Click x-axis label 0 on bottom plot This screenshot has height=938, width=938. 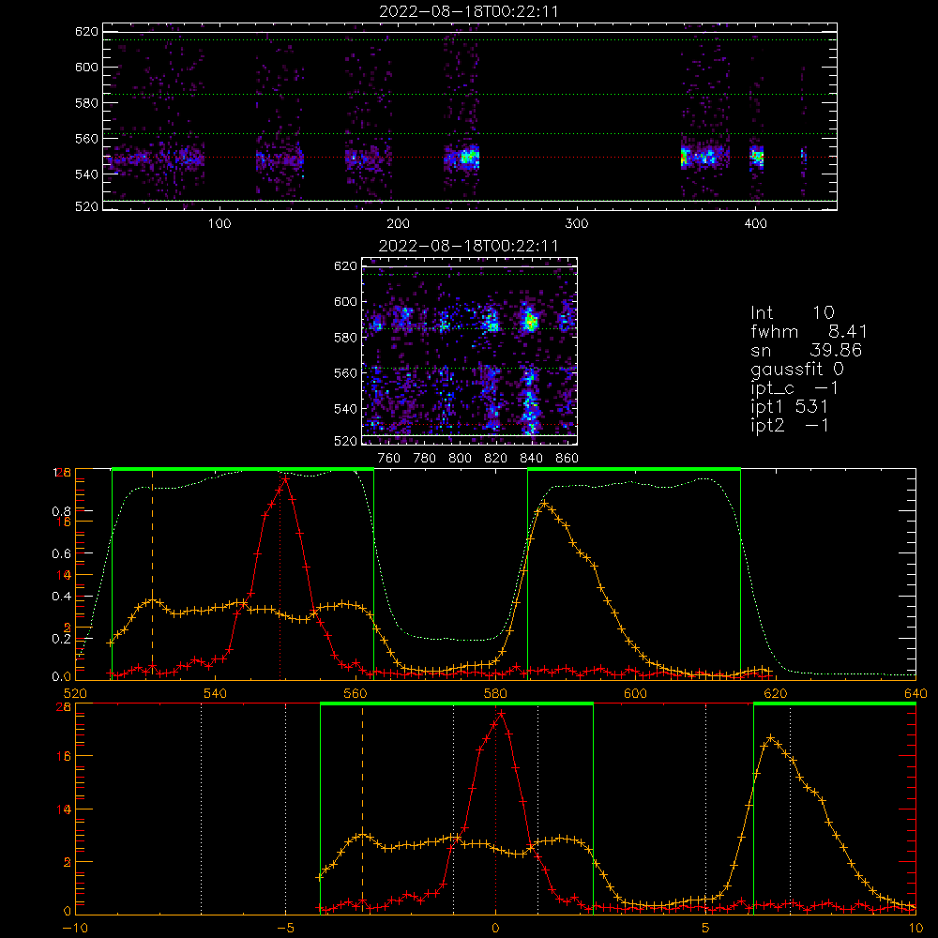[x=495, y=929]
